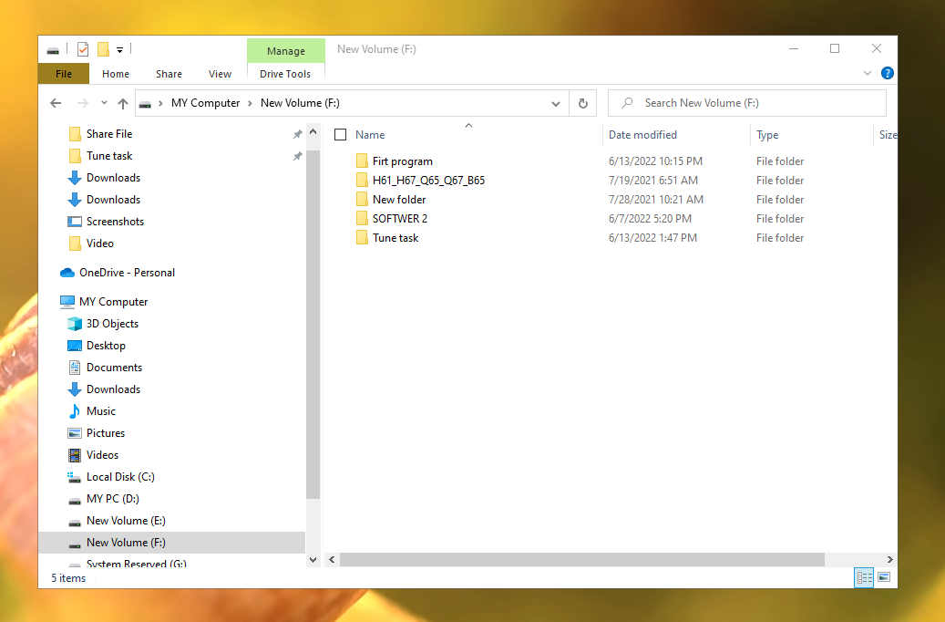Image resolution: width=945 pixels, height=622 pixels.
Task: Open OneDrive - Personal
Action: point(127,273)
